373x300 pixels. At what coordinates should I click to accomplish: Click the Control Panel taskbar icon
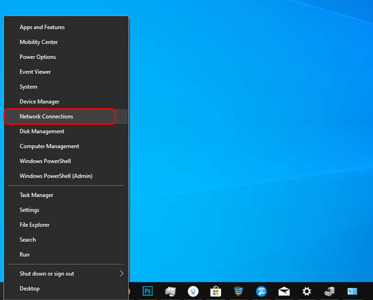352,291
